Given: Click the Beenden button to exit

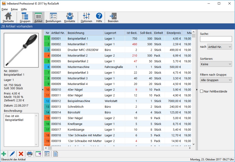Looking at the screenshot, I should pos(113,18).
